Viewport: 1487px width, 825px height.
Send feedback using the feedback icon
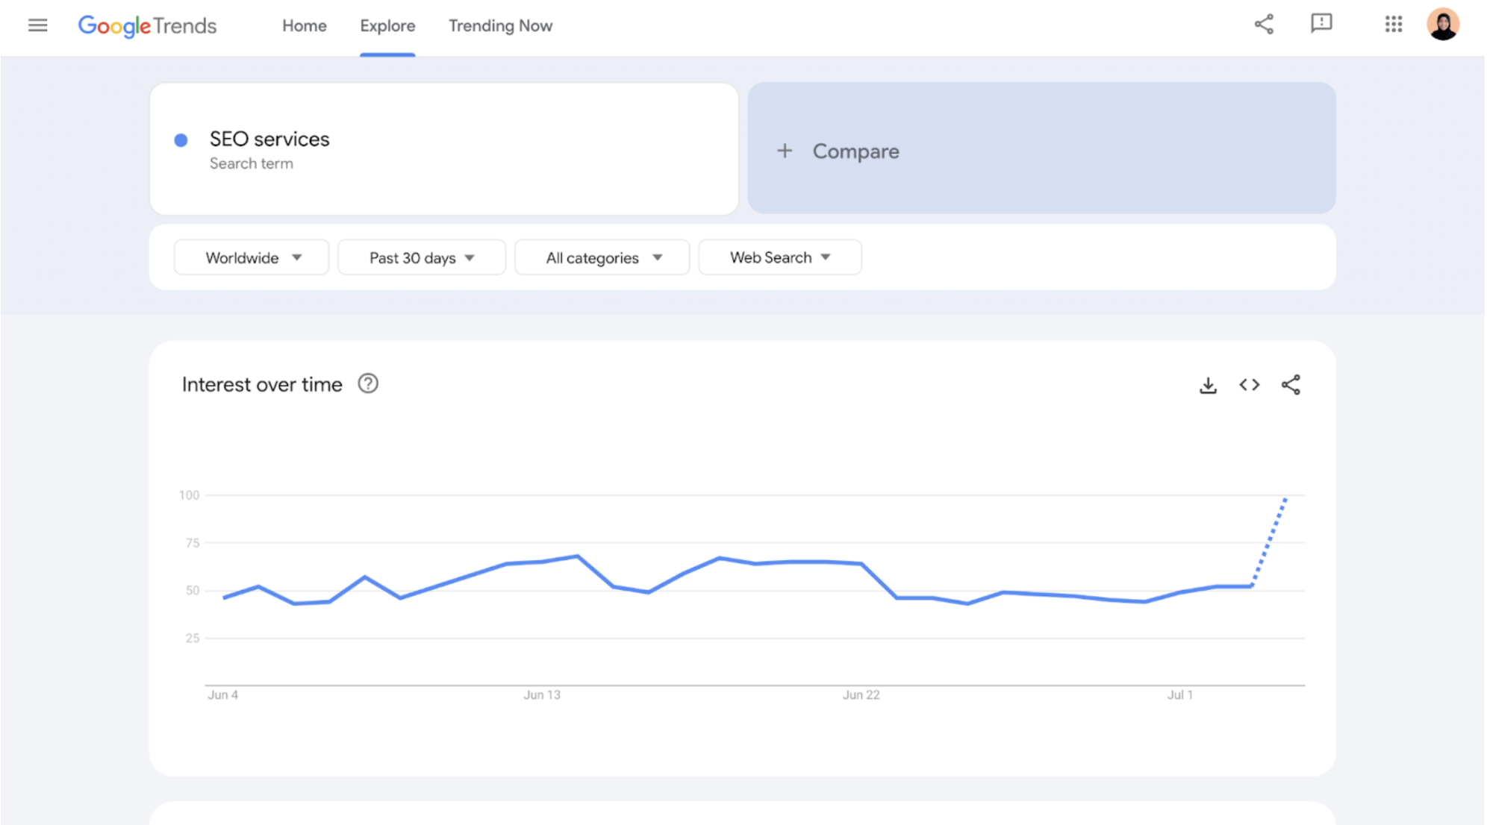click(1321, 25)
